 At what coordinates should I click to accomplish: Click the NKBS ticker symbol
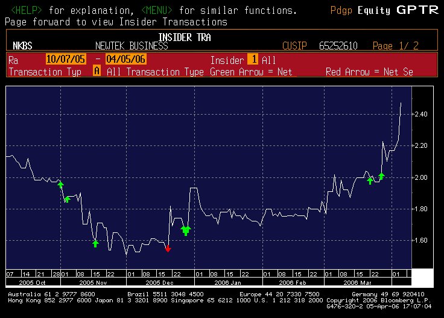22,46
